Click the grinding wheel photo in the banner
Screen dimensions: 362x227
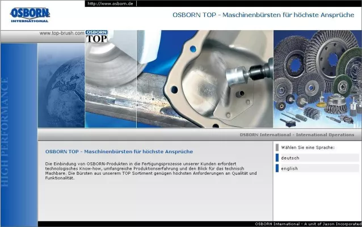(111, 85)
